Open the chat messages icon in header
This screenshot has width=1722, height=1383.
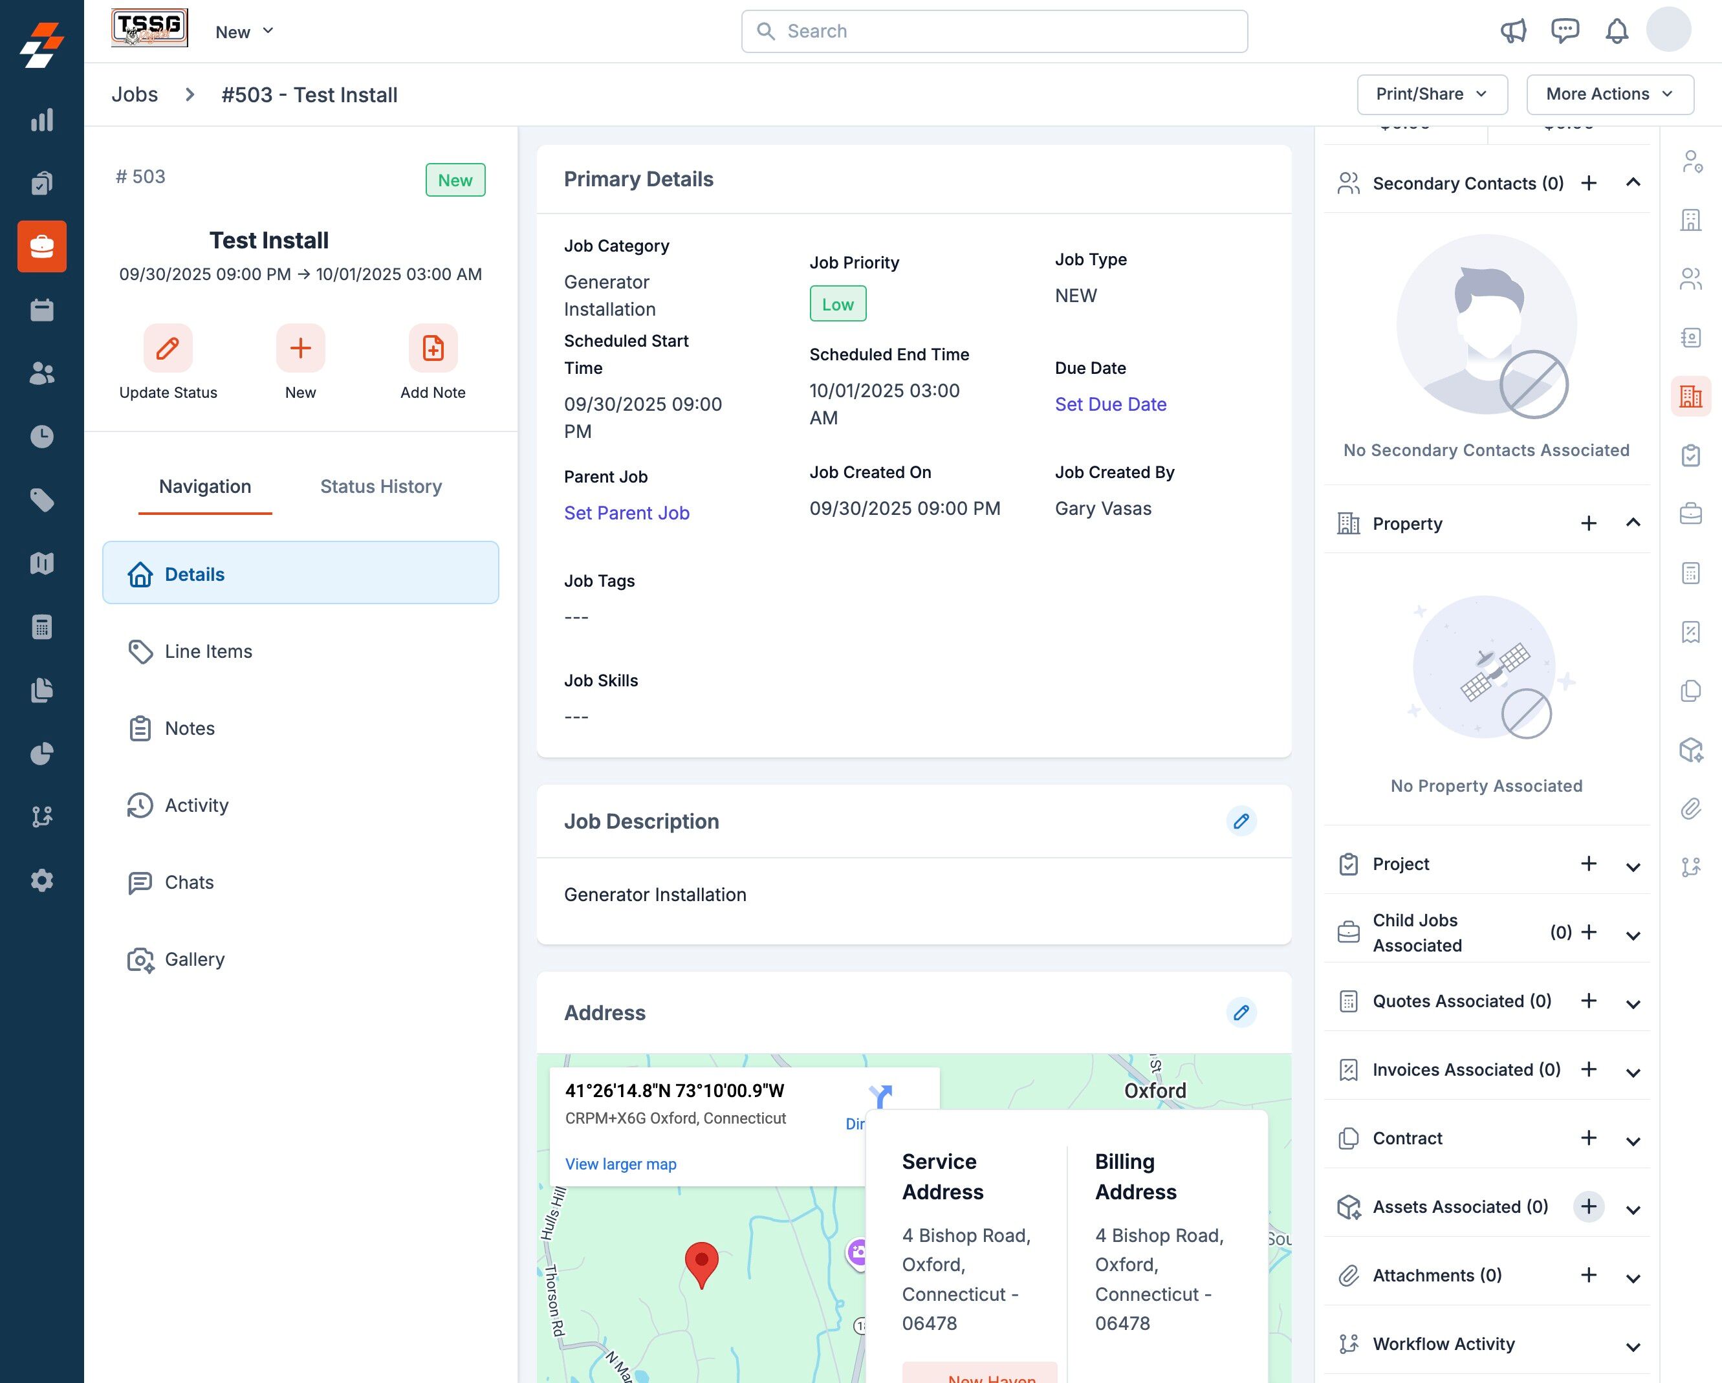point(1565,31)
